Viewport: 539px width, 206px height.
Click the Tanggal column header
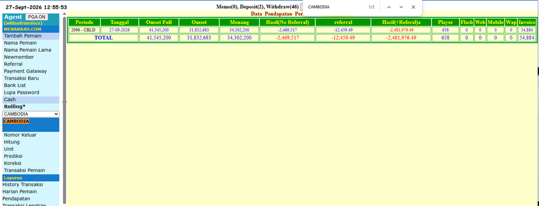click(x=119, y=22)
